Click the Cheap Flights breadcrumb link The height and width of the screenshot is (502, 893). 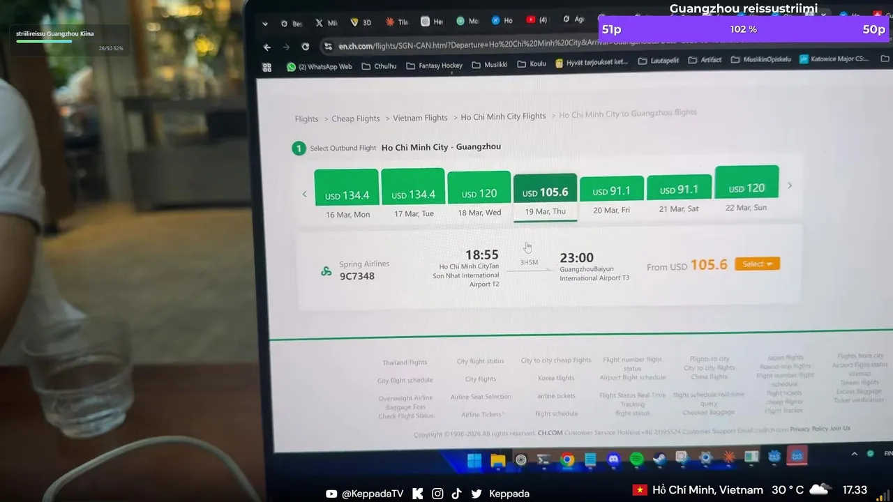(x=356, y=119)
